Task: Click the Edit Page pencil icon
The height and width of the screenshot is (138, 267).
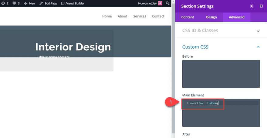Action: 41,3
